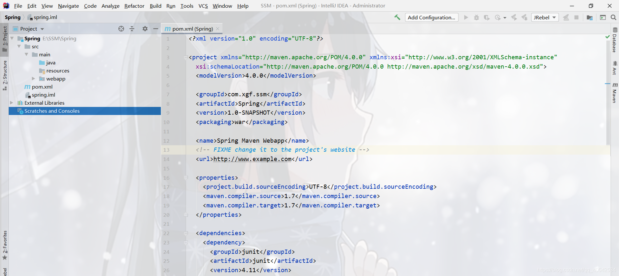Open the Refactor menu

(x=134, y=6)
